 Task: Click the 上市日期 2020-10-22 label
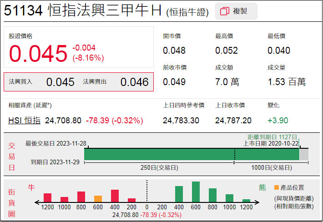[x=271, y=144]
